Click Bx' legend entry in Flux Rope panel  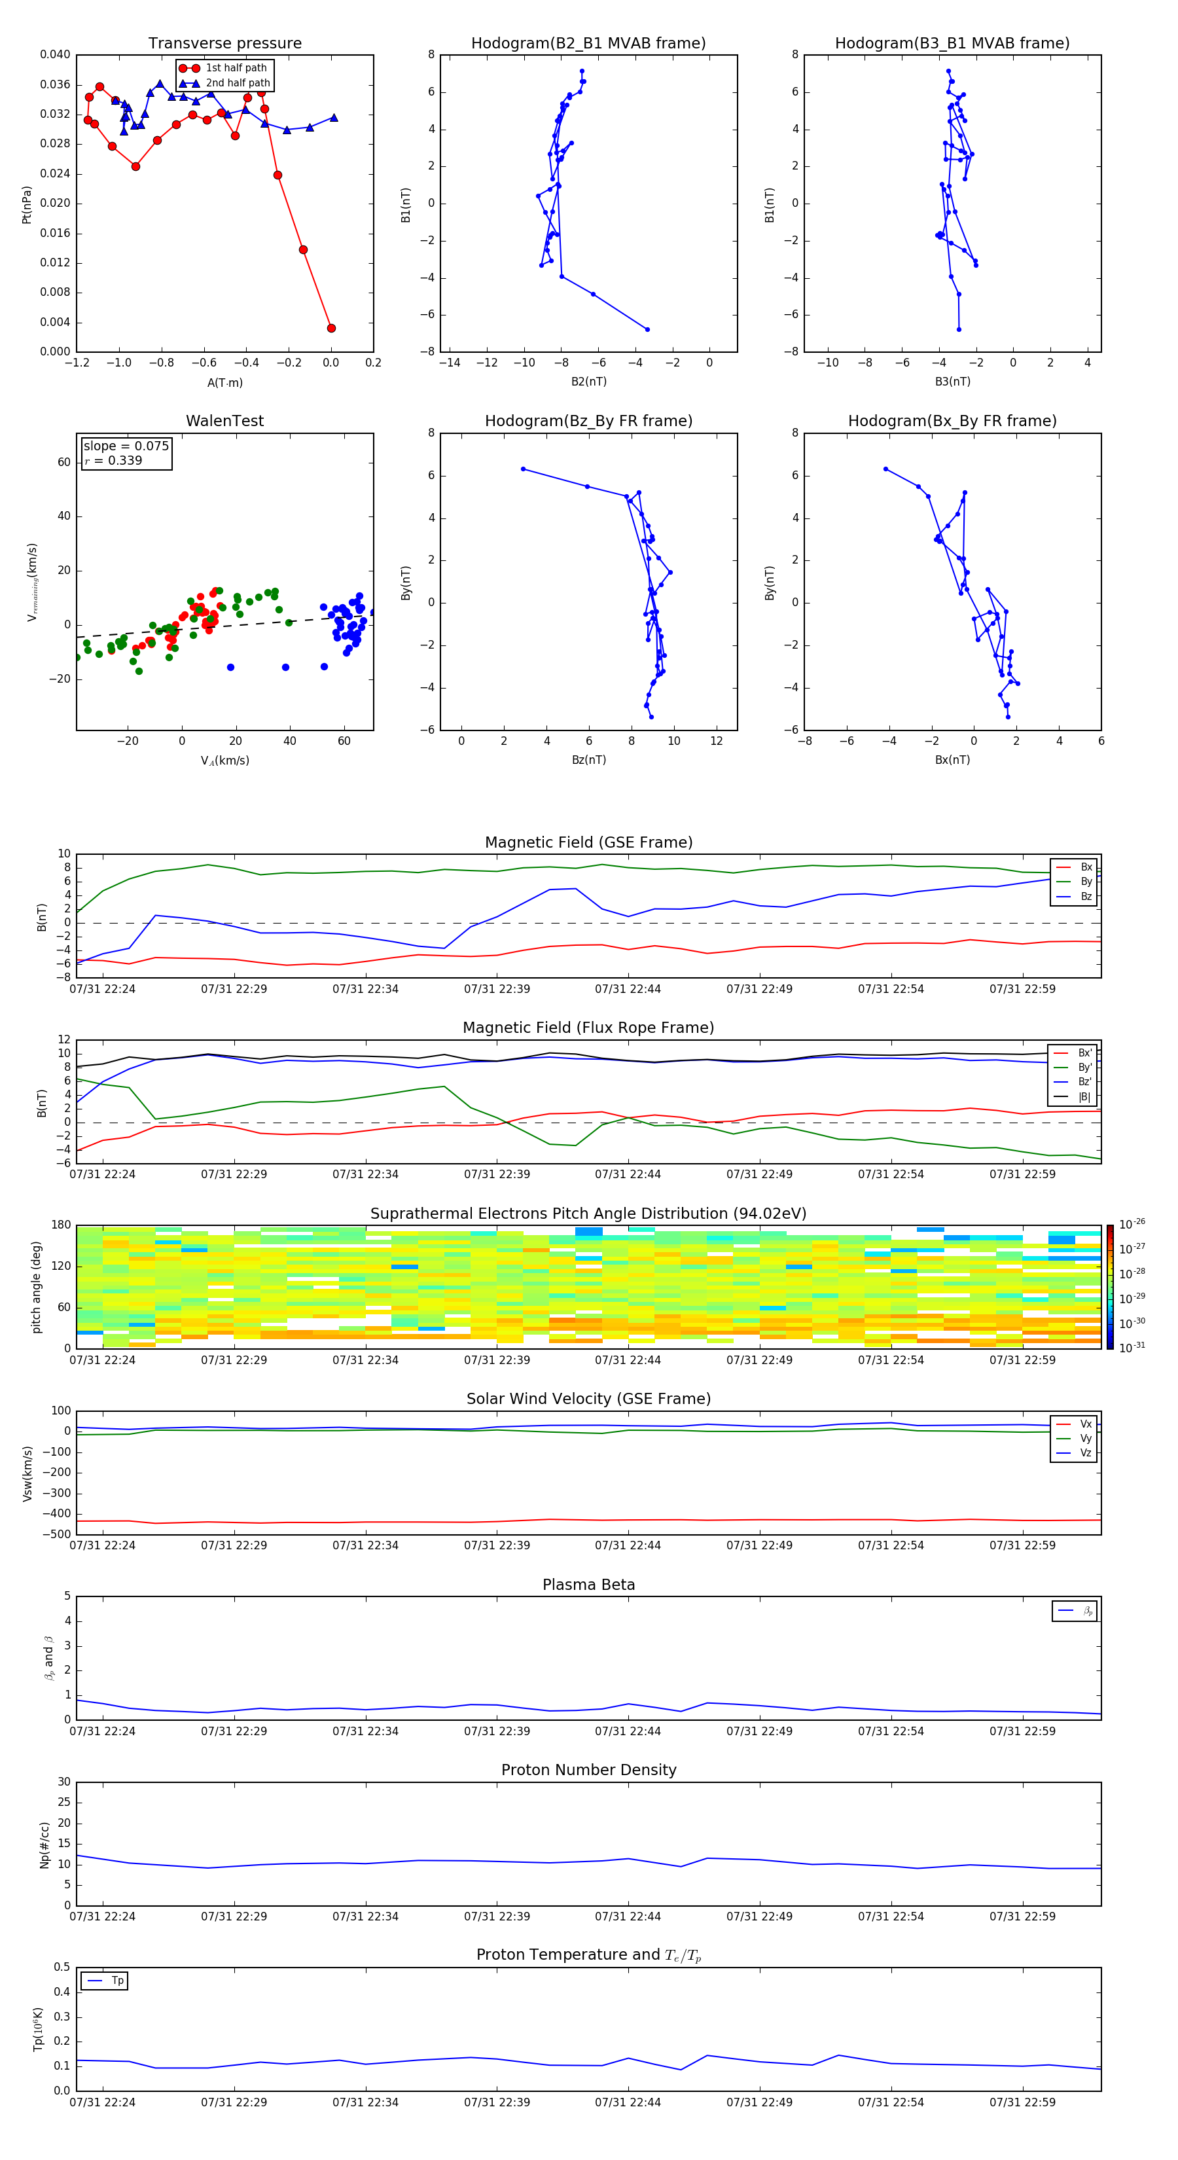[1073, 1053]
